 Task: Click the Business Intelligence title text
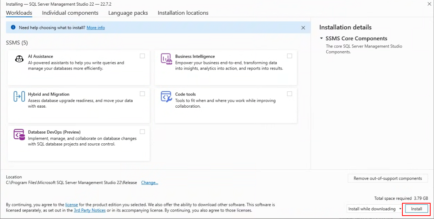click(195, 56)
